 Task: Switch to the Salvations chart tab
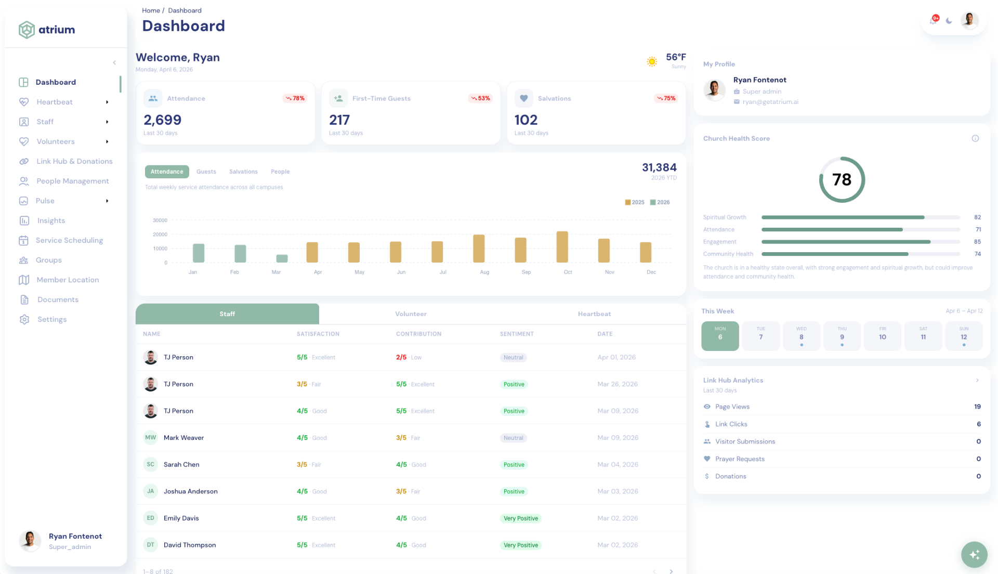pyautogui.click(x=243, y=172)
